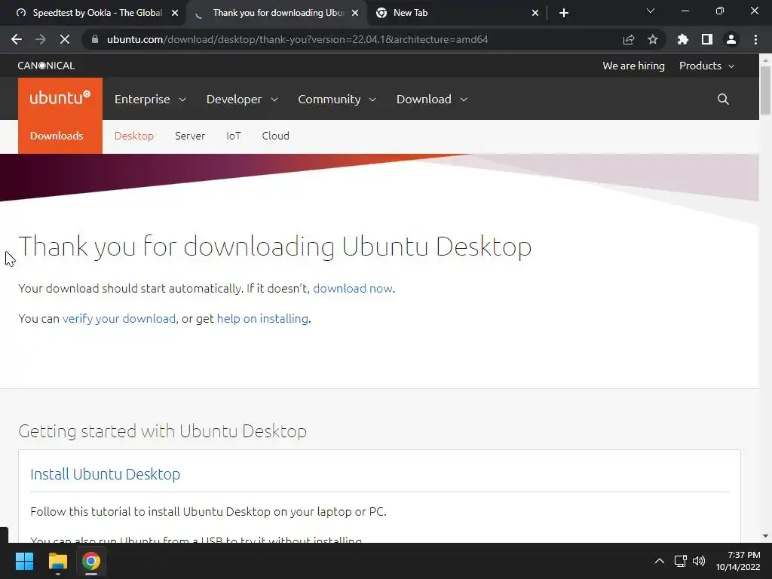Viewport: 772px width, 579px height.
Task: Select the Cloud subnav item
Action: click(276, 136)
